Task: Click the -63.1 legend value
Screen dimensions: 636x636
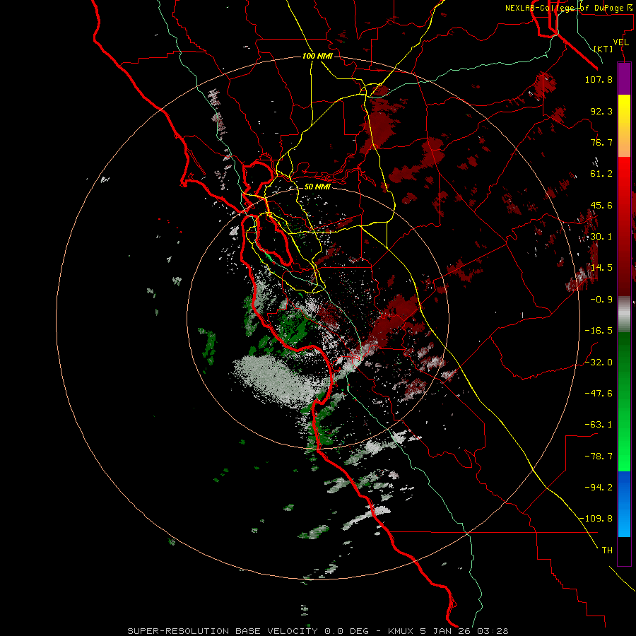Action: click(599, 425)
